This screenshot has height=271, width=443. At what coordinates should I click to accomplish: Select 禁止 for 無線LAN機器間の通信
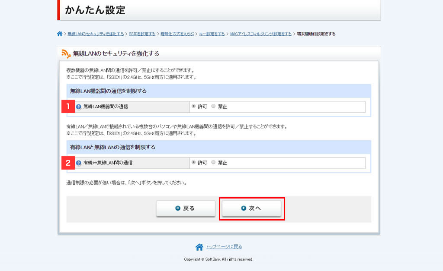coord(213,106)
